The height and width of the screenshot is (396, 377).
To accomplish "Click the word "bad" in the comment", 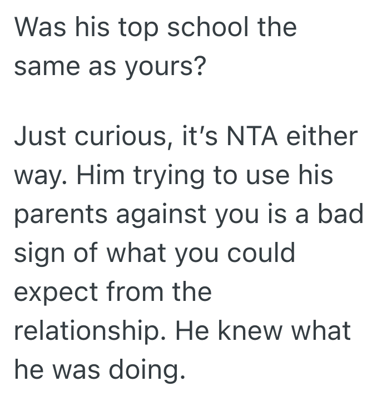I will 344,215.
